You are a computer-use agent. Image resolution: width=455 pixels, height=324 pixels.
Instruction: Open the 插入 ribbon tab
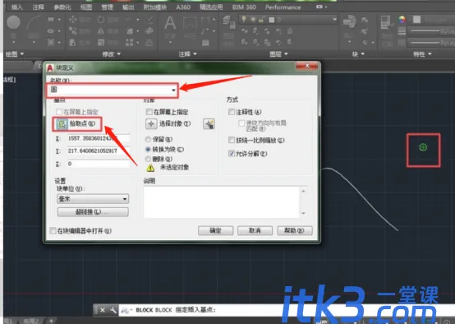(x=16, y=7)
